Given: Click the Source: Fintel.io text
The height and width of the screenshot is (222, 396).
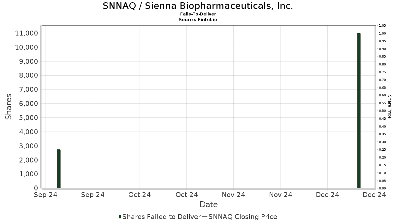Looking at the screenshot, I should coord(198,20).
